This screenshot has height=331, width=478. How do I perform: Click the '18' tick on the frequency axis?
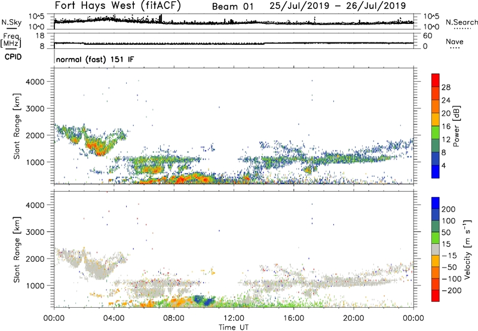[40, 36]
